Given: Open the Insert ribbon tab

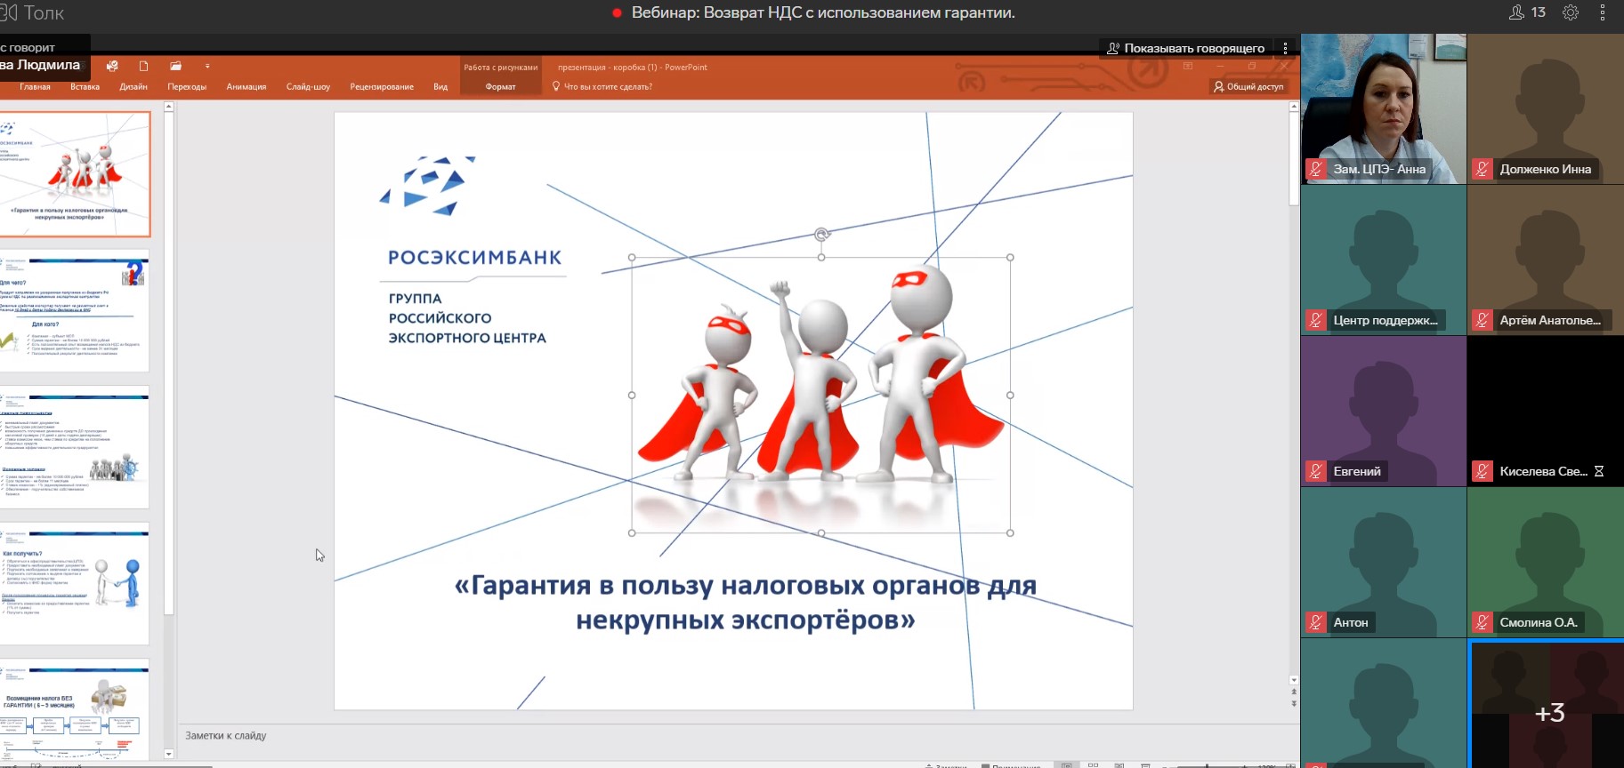Looking at the screenshot, I should [x=85, y=87].
